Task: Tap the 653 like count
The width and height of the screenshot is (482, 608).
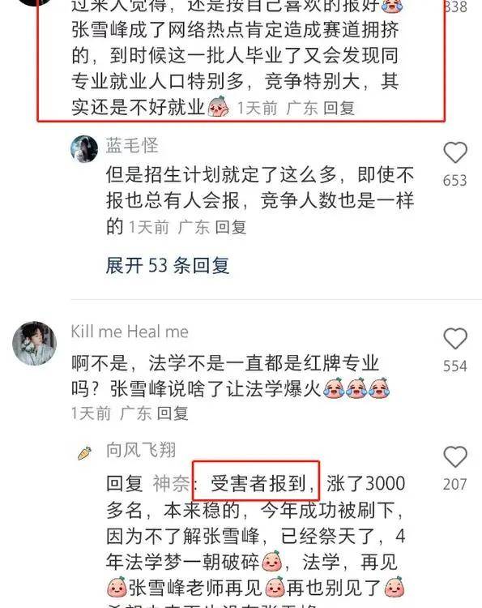Action: tap(455, 181)
